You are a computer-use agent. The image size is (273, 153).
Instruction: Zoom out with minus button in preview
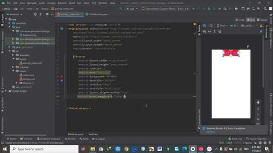tap(258, 114)
